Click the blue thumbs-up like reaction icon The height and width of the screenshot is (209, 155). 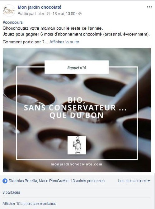(x=5, y=181)
